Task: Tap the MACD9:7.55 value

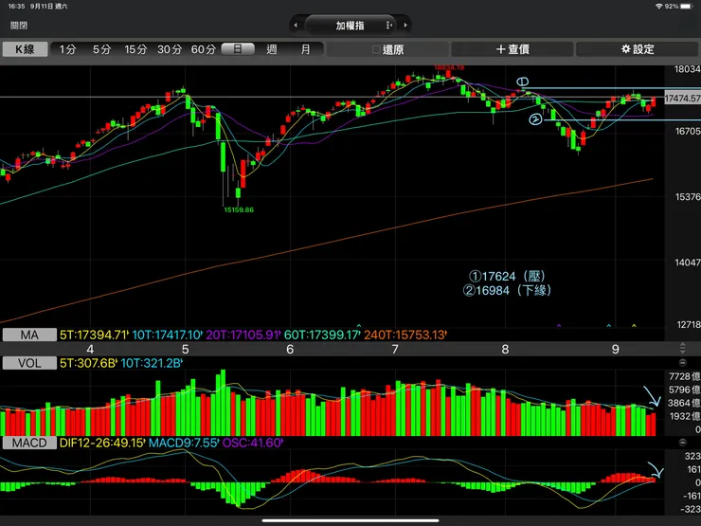Action: click(184, 443)
